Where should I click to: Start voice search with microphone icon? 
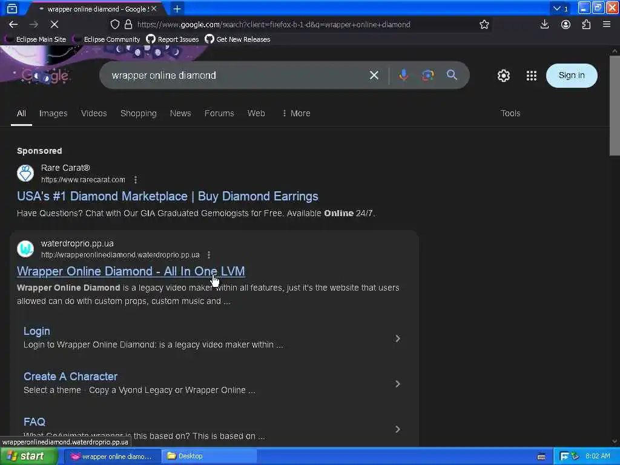coord(403,75)
